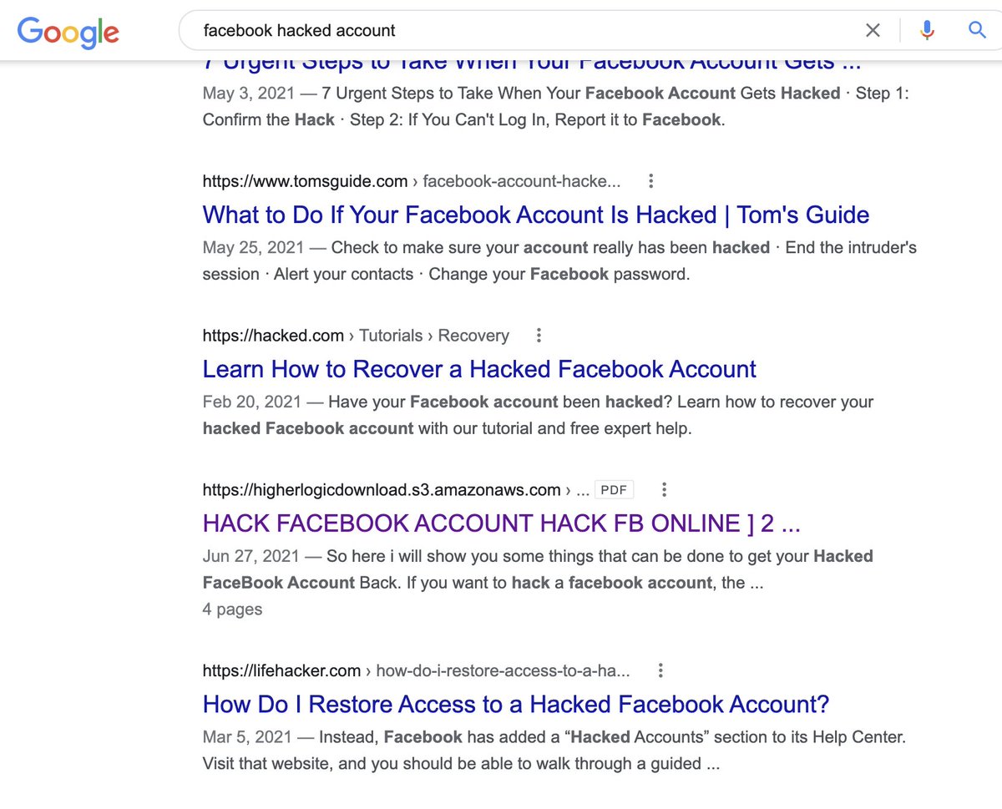The image size is (1002, 809).
Task: Open options menu for higherlogicdownload amazonaws result
Action: [664, 490]
